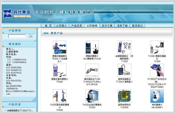Select 技术文章 in navigation bar
Image resolution: width=175 pixels, height=113 pixels.
click(107, 26)
